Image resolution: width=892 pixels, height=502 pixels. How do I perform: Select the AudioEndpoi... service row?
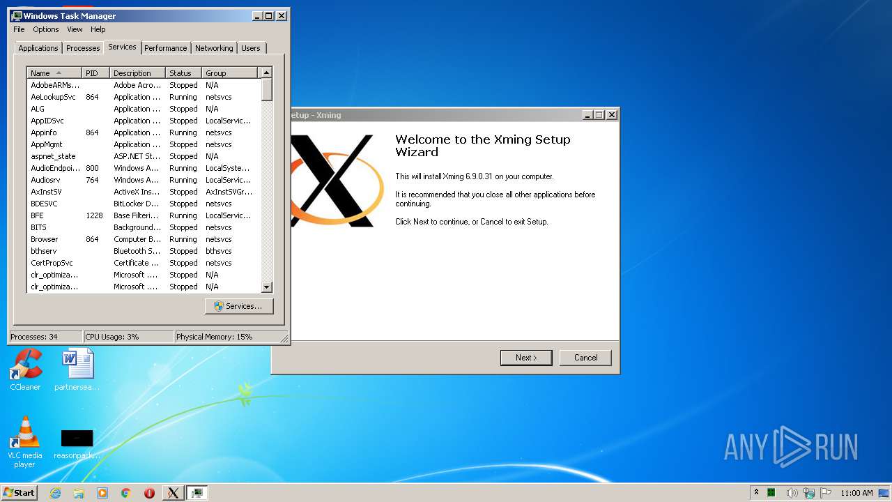(x=144, y=168)
